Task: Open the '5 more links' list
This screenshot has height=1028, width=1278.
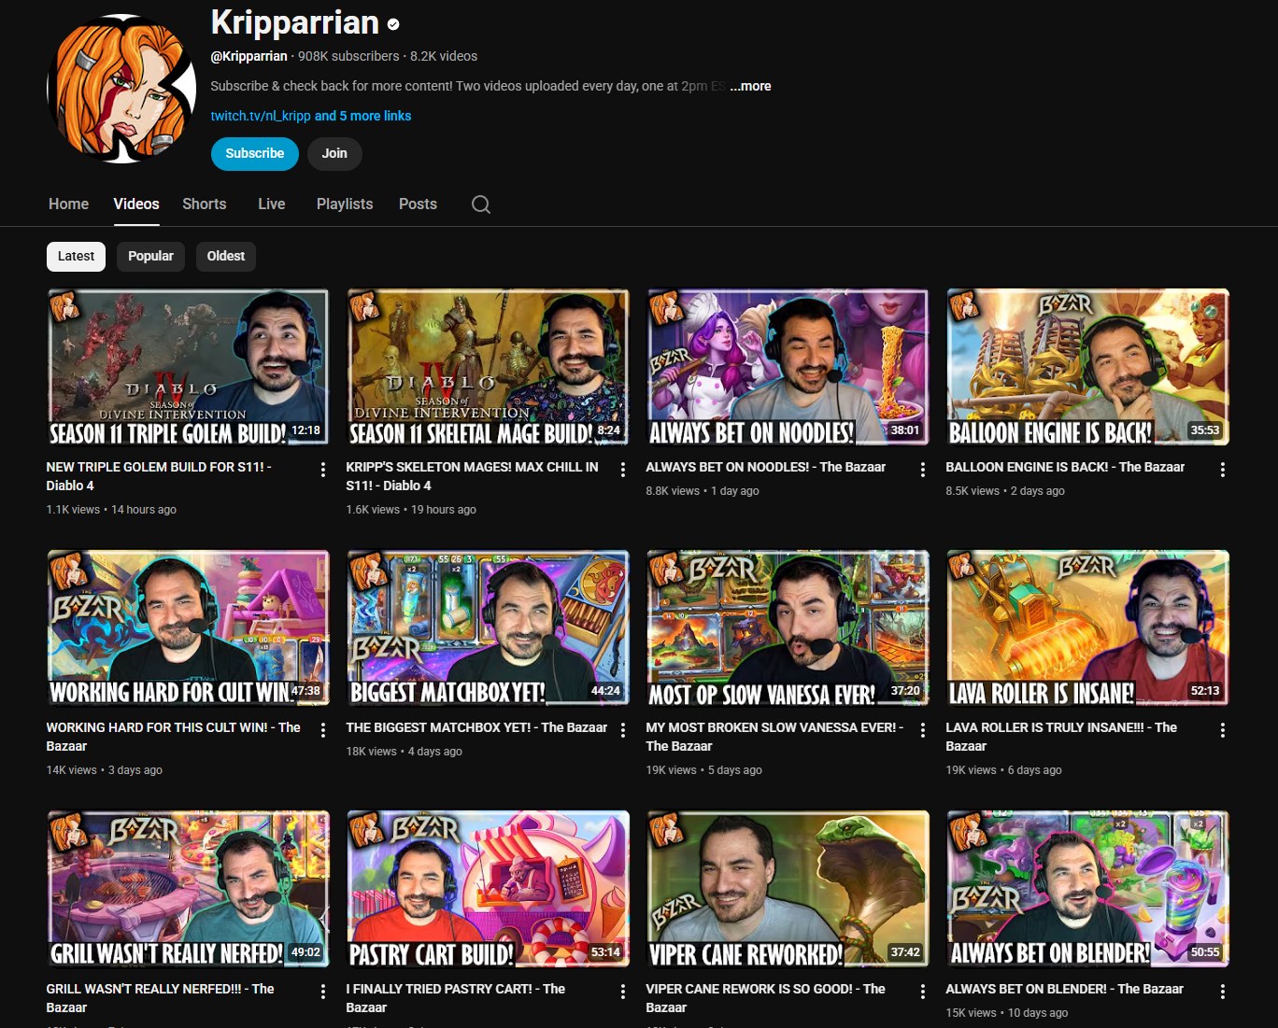Action: pos(362,116)
